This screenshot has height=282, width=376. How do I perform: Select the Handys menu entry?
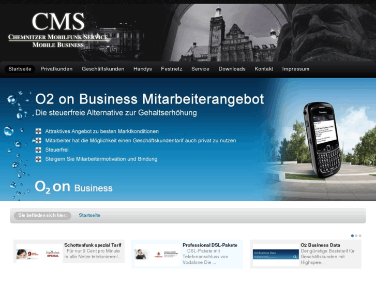142,69
